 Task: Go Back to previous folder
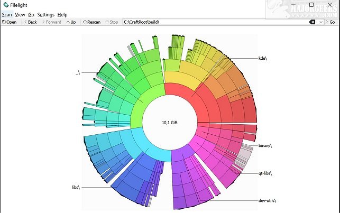[31, 22]
